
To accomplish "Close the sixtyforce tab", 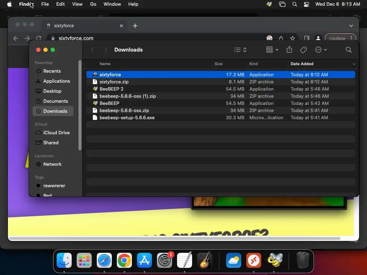I will [x=121, y=26].
